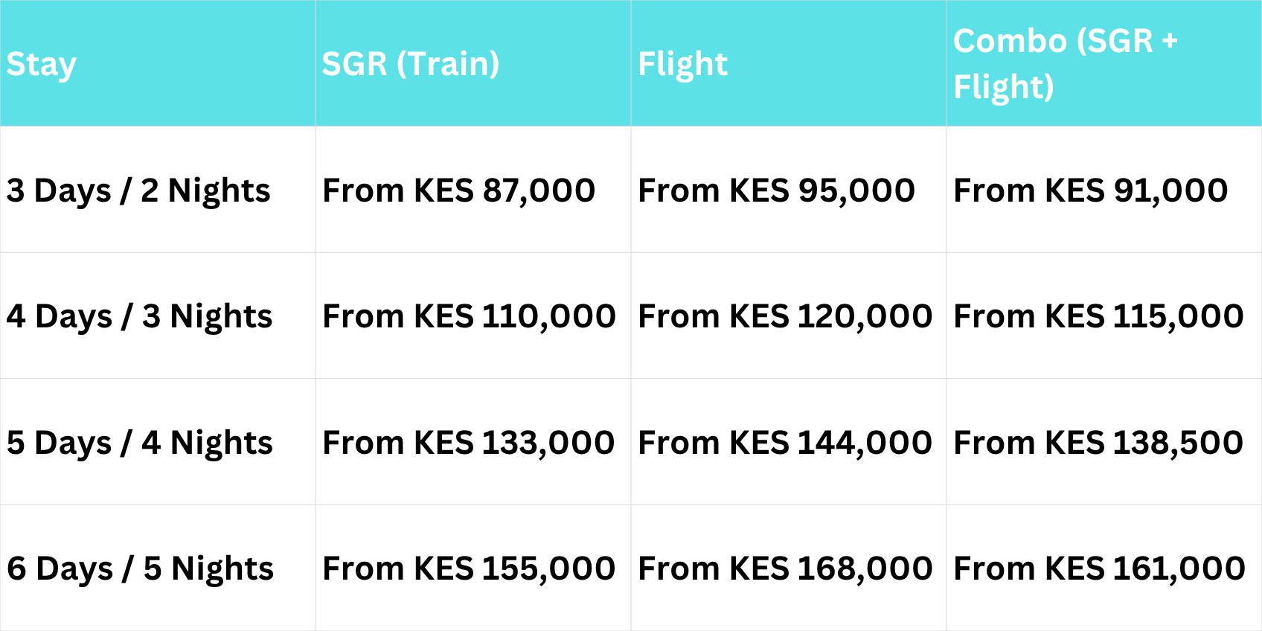The height and width of the screenshot is (631, 1262).
Task: Pick the From KES 133,000 price
Action: [468, 443]
